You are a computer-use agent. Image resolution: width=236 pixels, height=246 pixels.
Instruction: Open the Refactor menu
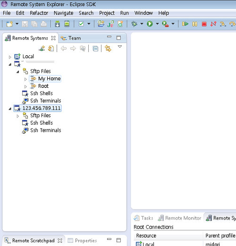(39, 13)
